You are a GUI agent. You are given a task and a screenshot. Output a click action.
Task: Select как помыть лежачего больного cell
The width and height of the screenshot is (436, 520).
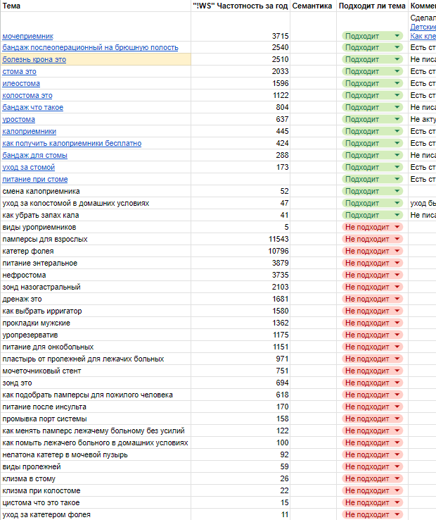[96, 442]
